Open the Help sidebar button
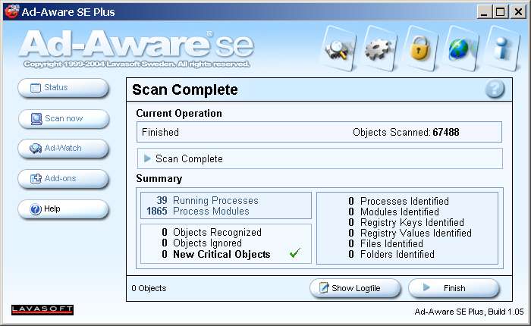This screenshot has height=326, width=531. click(64, 209)
